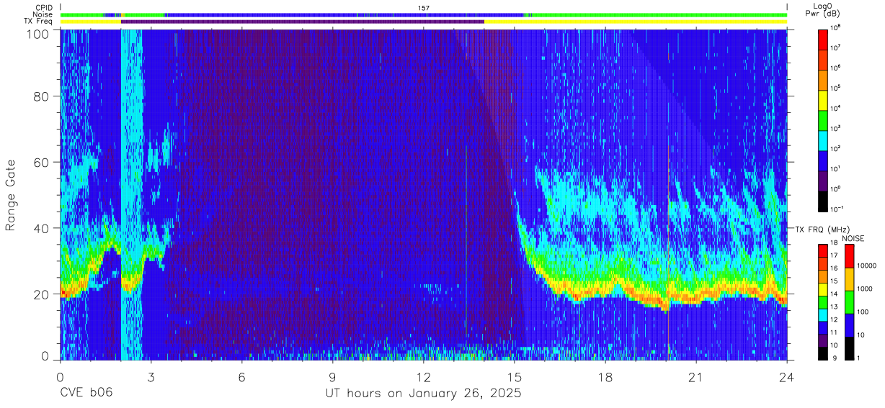This screenshot has height=408, width=885.
Task: Click the 6 hour tick on UT axis
Action: [x=241, y=376]
